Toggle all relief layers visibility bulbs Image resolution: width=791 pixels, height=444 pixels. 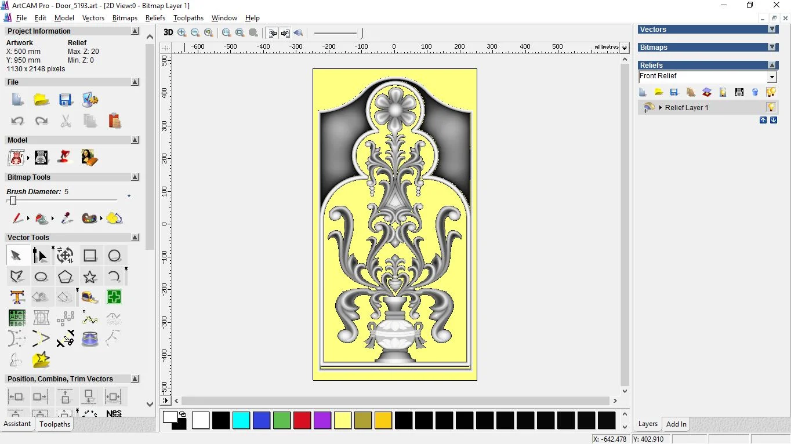pyautogui.click(x=771, y=92)
